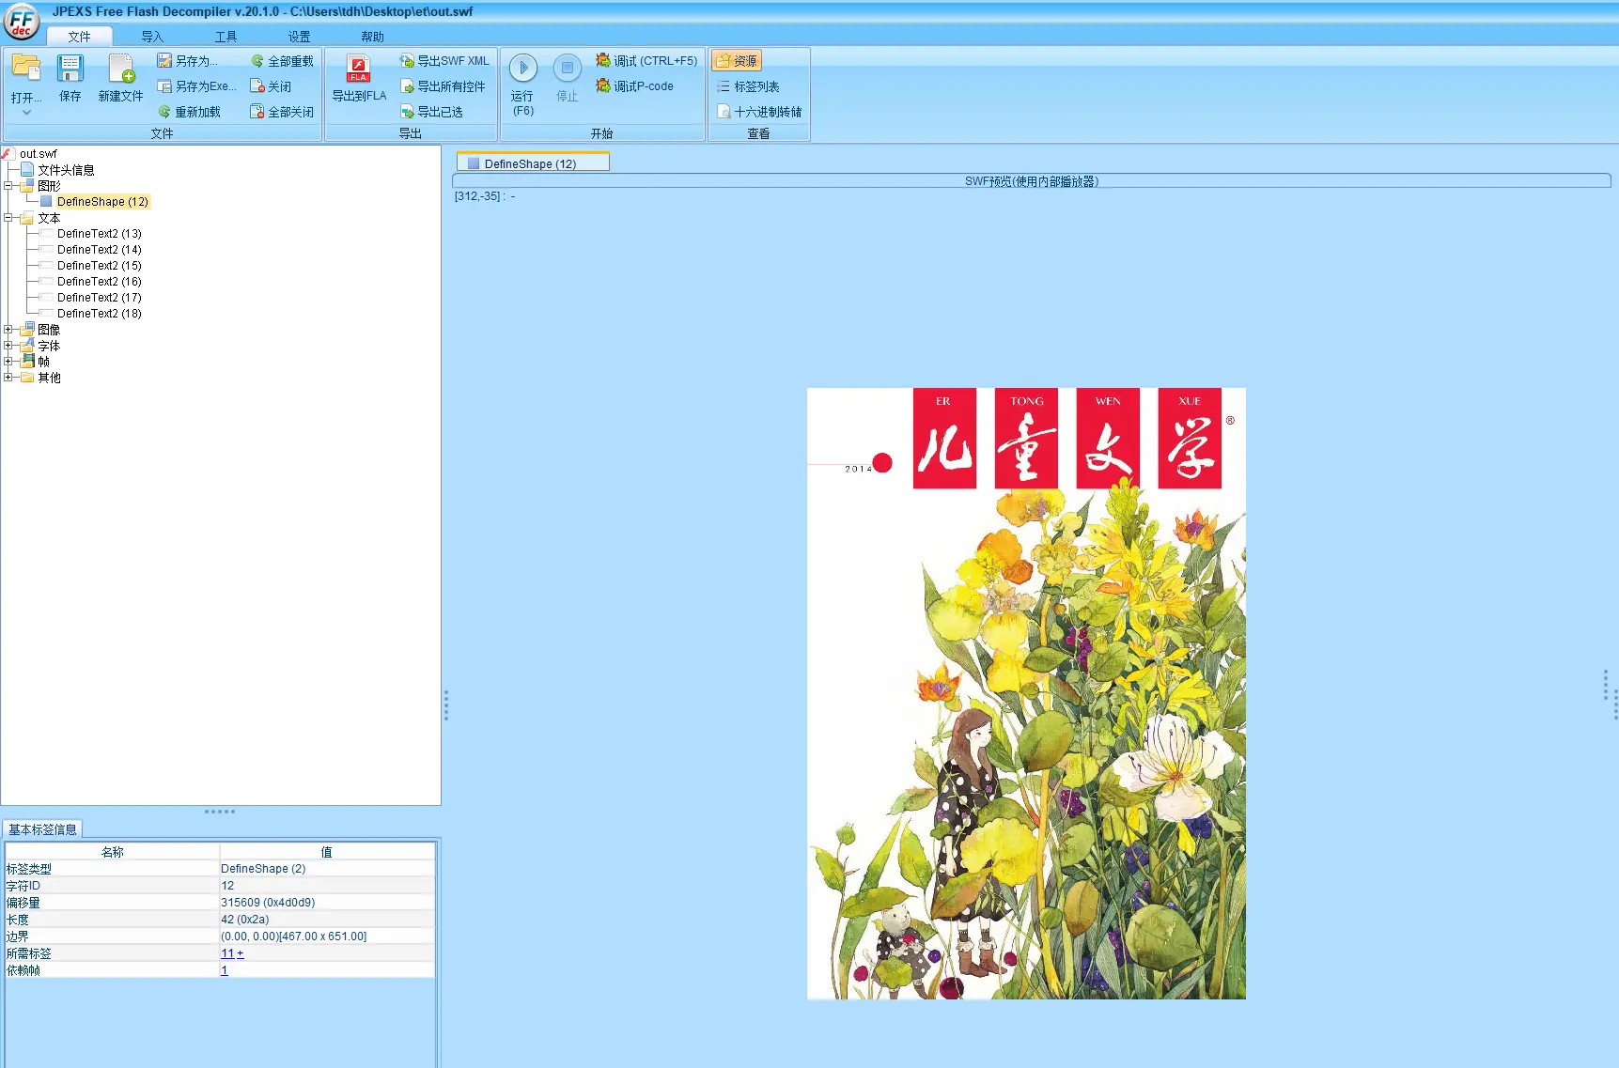Click 导出已选 to export selection

(431, 112)
